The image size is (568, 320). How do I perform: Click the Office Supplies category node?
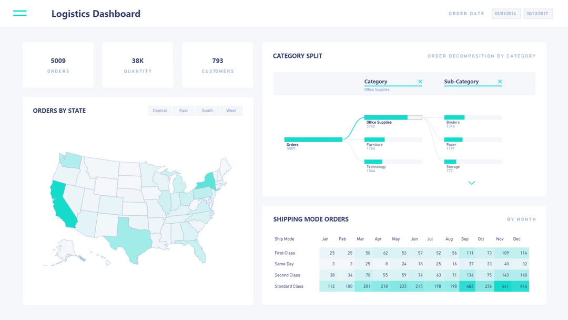coord(387,117)
